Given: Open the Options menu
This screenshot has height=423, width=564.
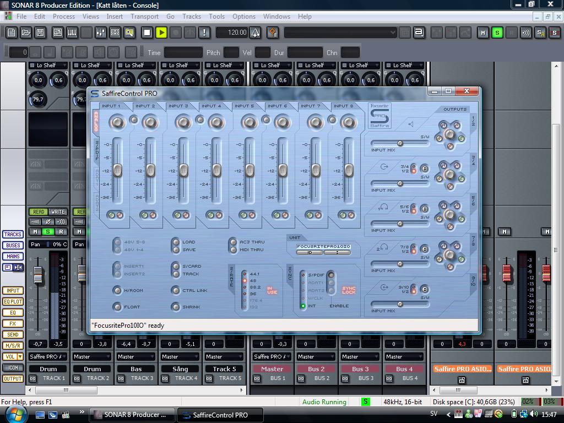Looking at the screenshot, I should point(244,17).
